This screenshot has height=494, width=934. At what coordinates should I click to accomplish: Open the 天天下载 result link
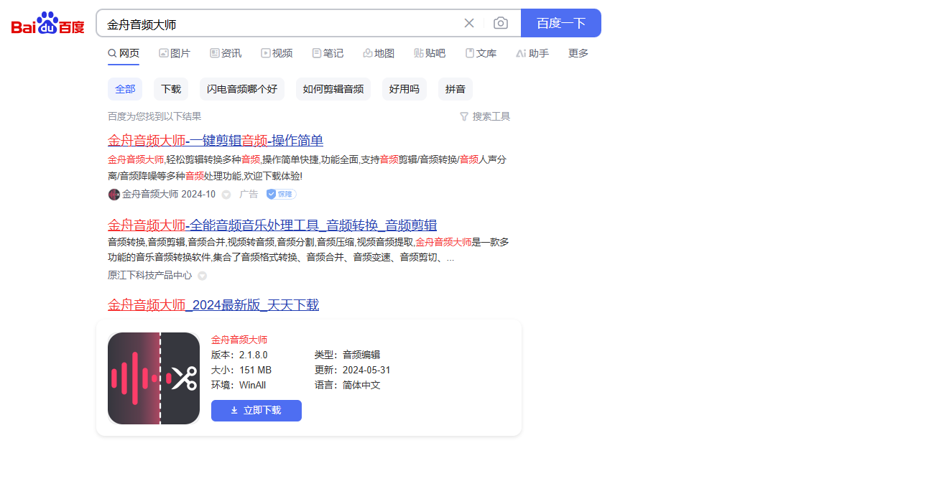click(213, 304)
